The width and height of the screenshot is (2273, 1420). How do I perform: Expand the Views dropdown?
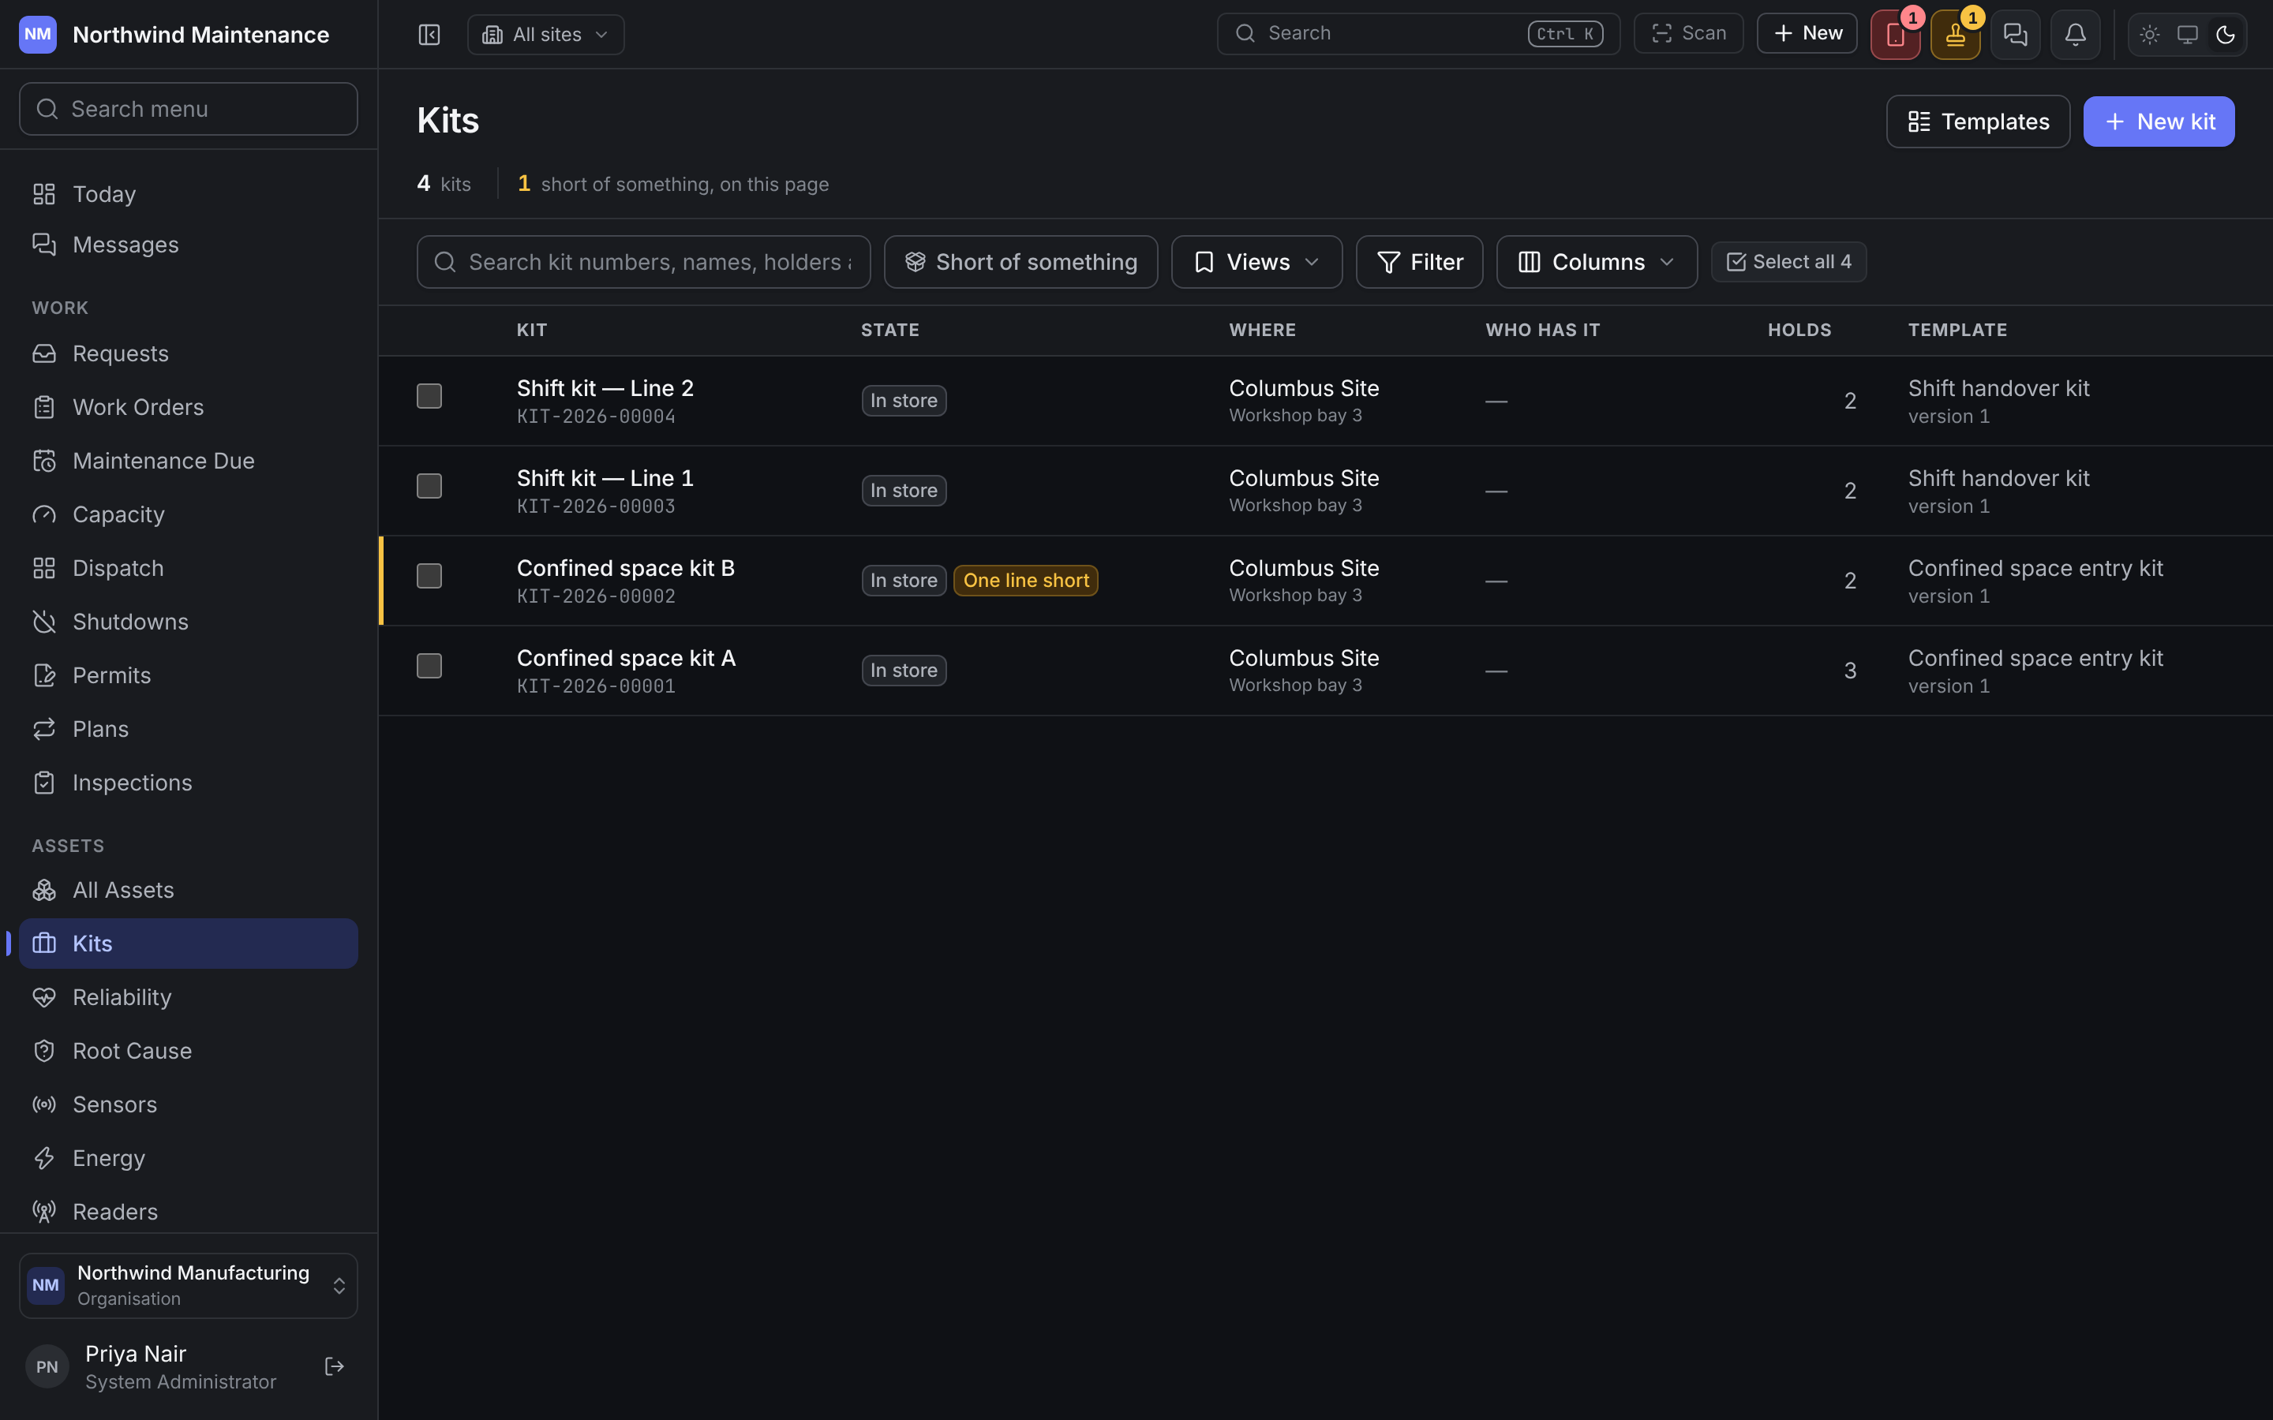tap(1256, 262)
